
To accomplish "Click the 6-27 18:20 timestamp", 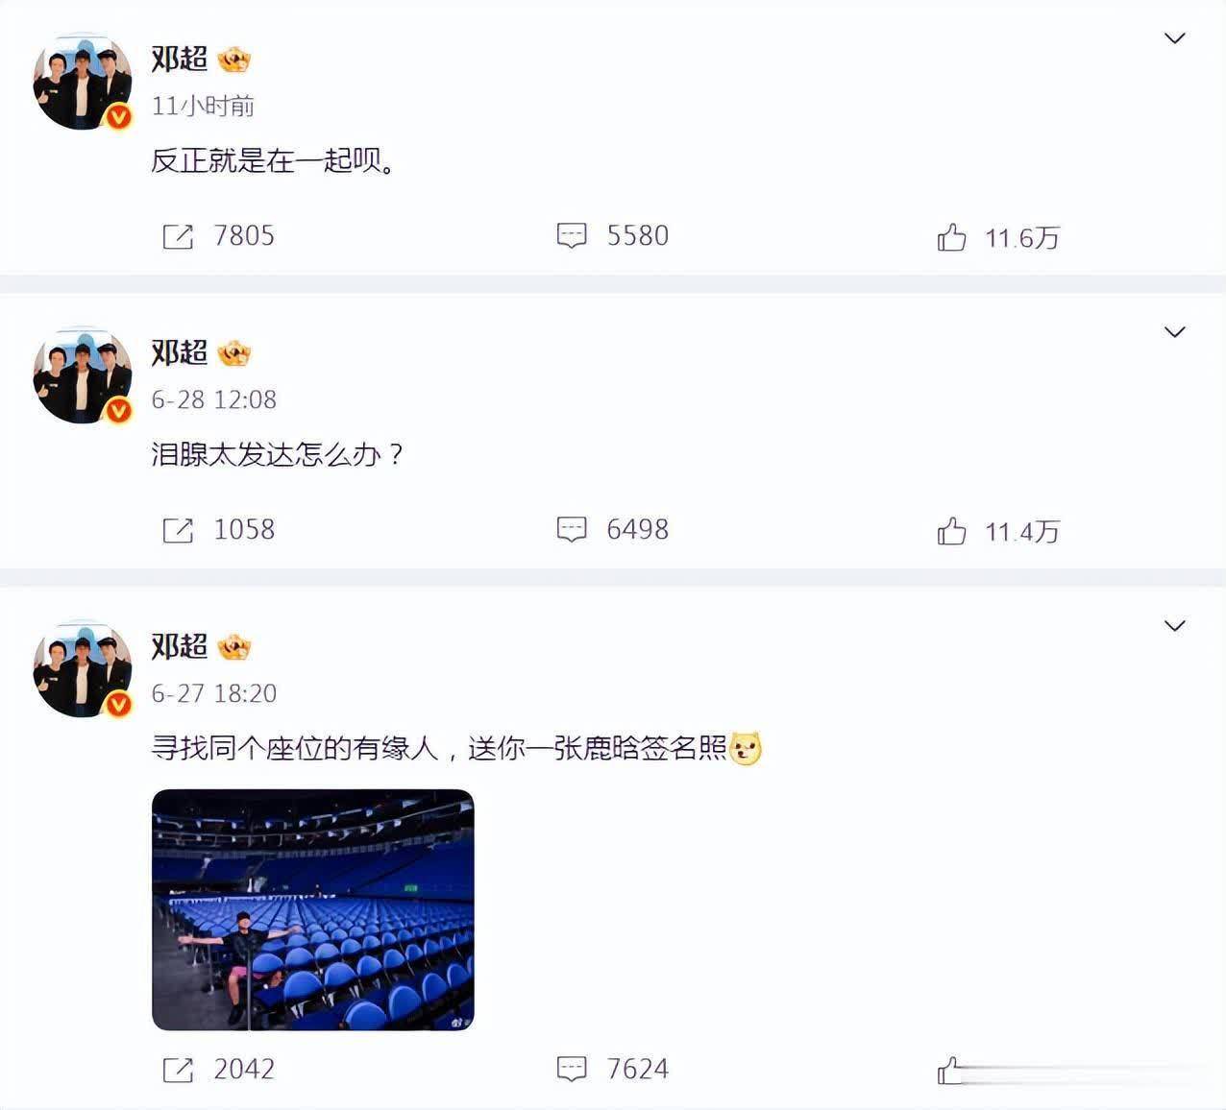I will pyautogui.click(x=214, y=693).
